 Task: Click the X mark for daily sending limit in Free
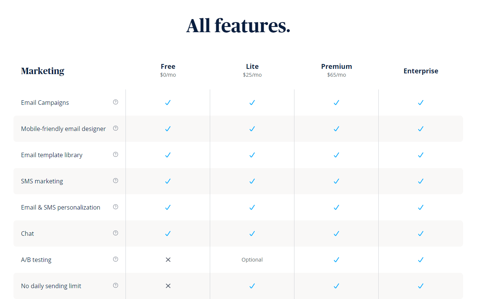pyautogui.click(x=168, y=286)
